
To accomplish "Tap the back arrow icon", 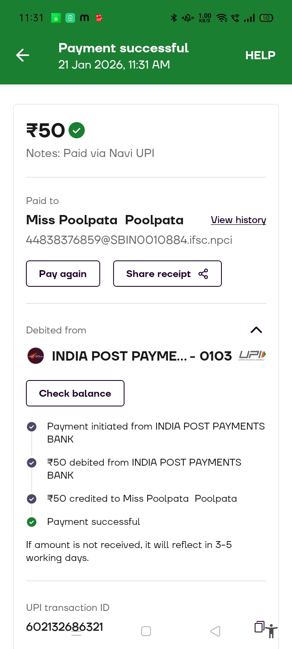I will [x=23, y=55].
